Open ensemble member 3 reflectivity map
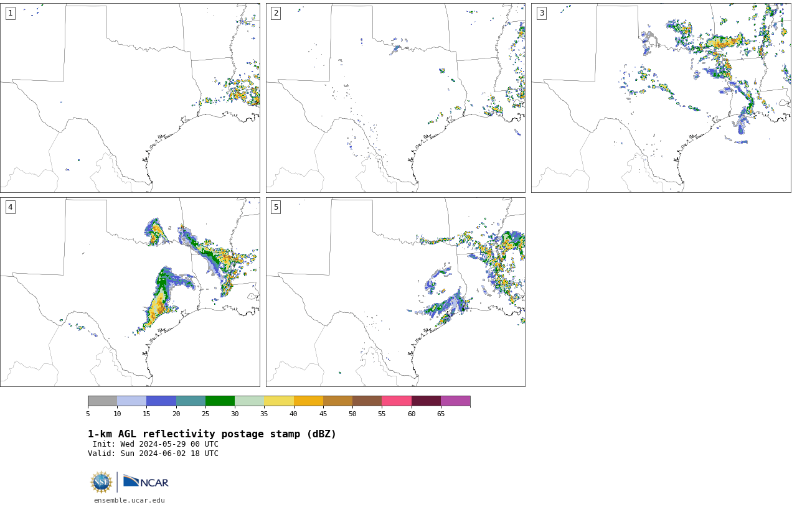The height and width of the screenshot is (507, 797). coord(661,98)
